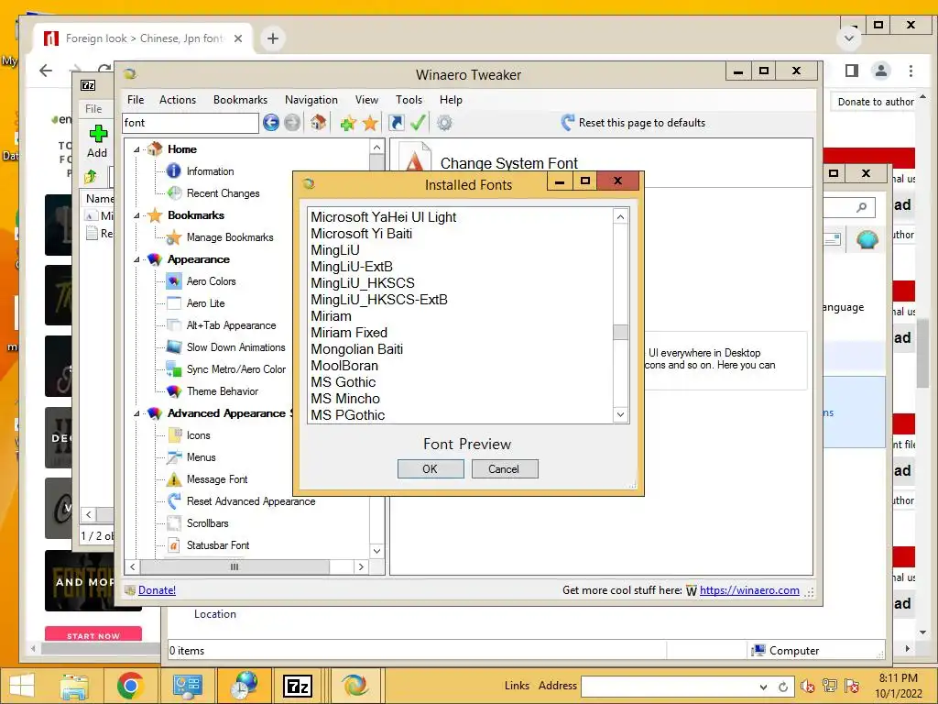The image size is (938, 704).
Task: Open the Bookmarks menu
Action: 240,100
